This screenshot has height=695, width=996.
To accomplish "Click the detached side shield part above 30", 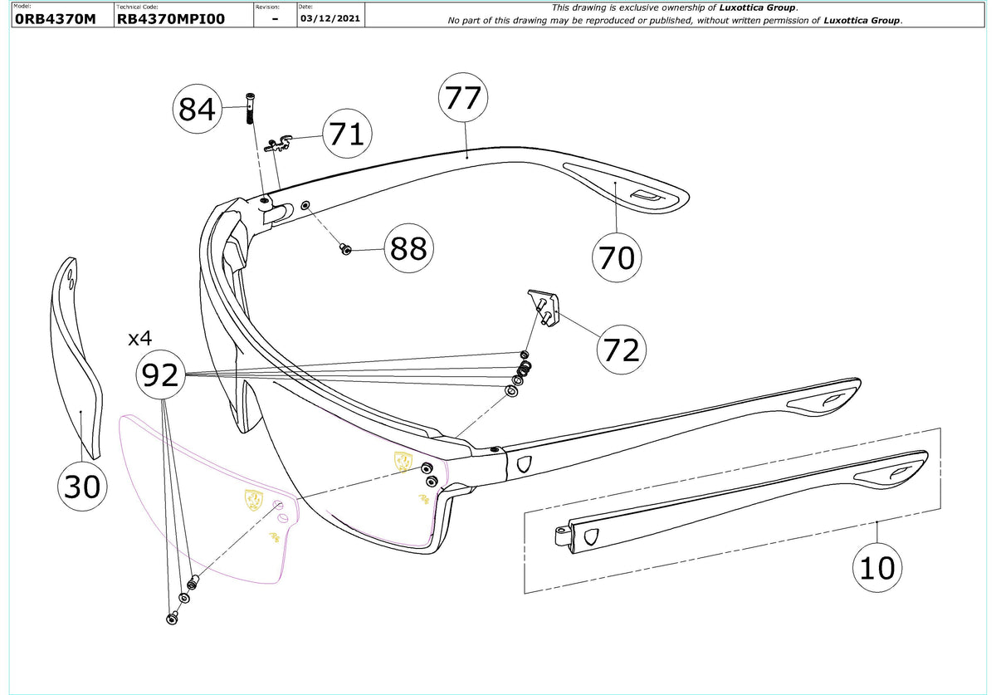I will tap(77, 357).
